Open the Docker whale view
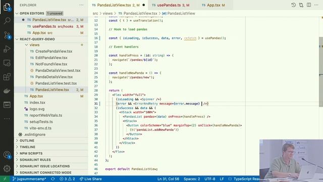Viewport: 323px width, 182px height. pos(7,91)
